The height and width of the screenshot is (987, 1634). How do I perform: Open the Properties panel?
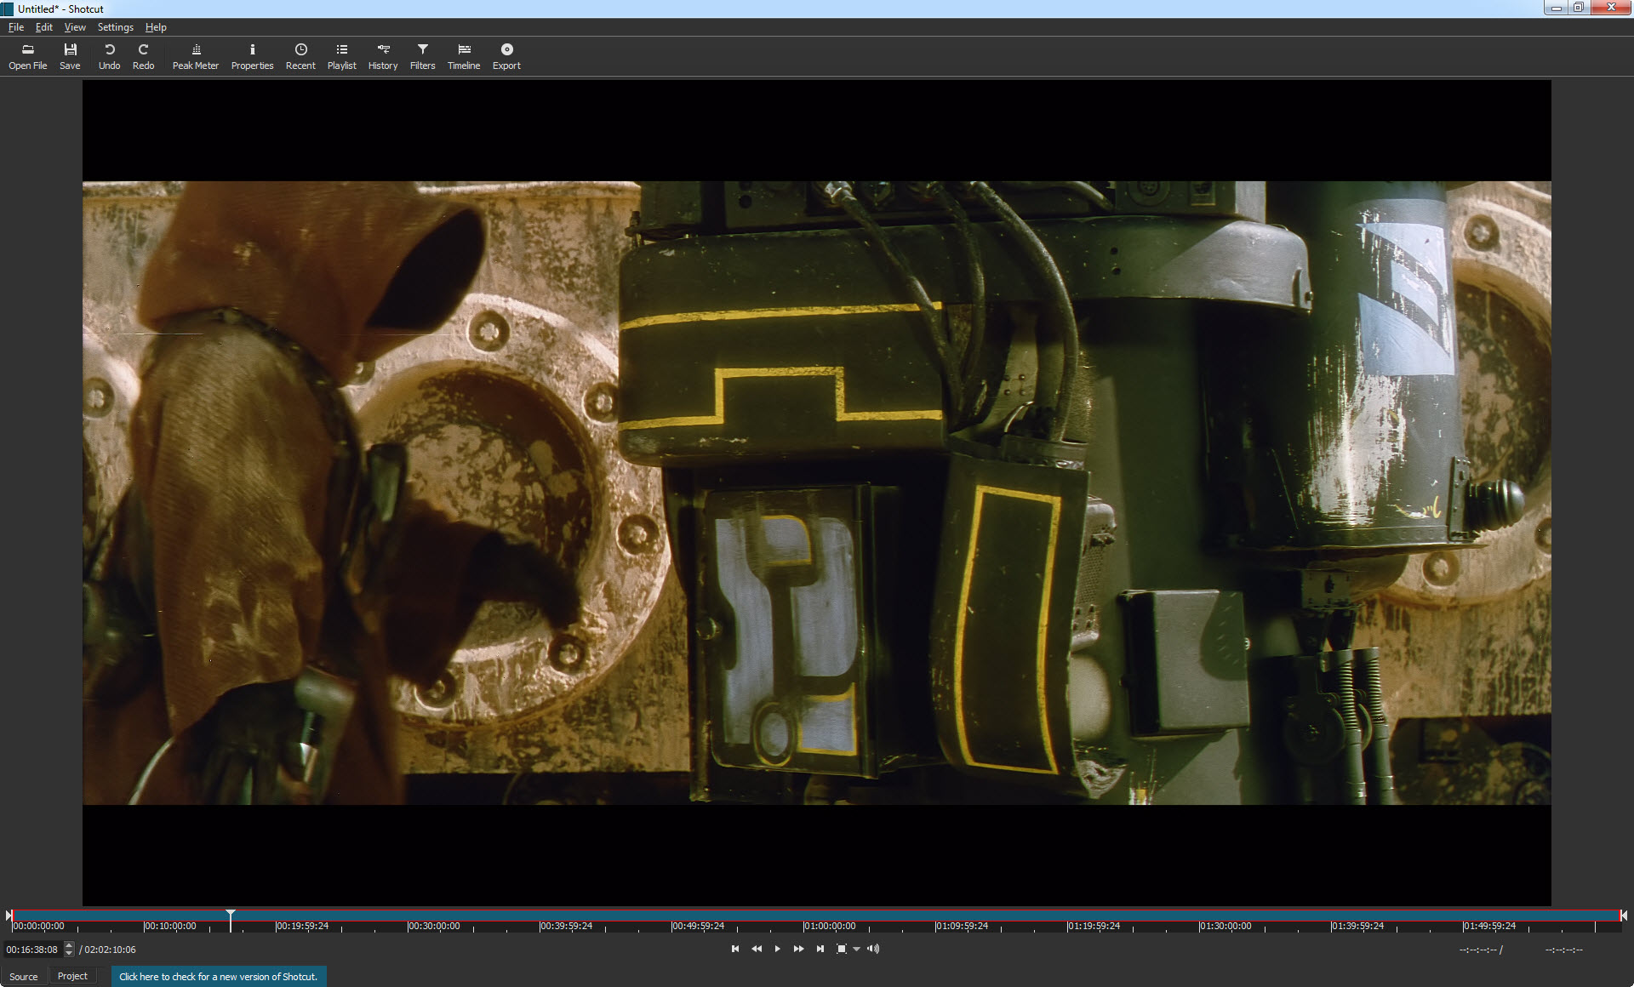click(x=252, y=56)
